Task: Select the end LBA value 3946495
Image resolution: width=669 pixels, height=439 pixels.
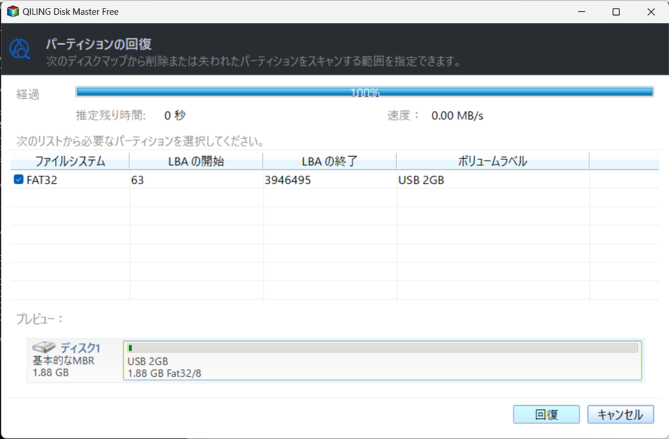Action: [x=287, y=180]
